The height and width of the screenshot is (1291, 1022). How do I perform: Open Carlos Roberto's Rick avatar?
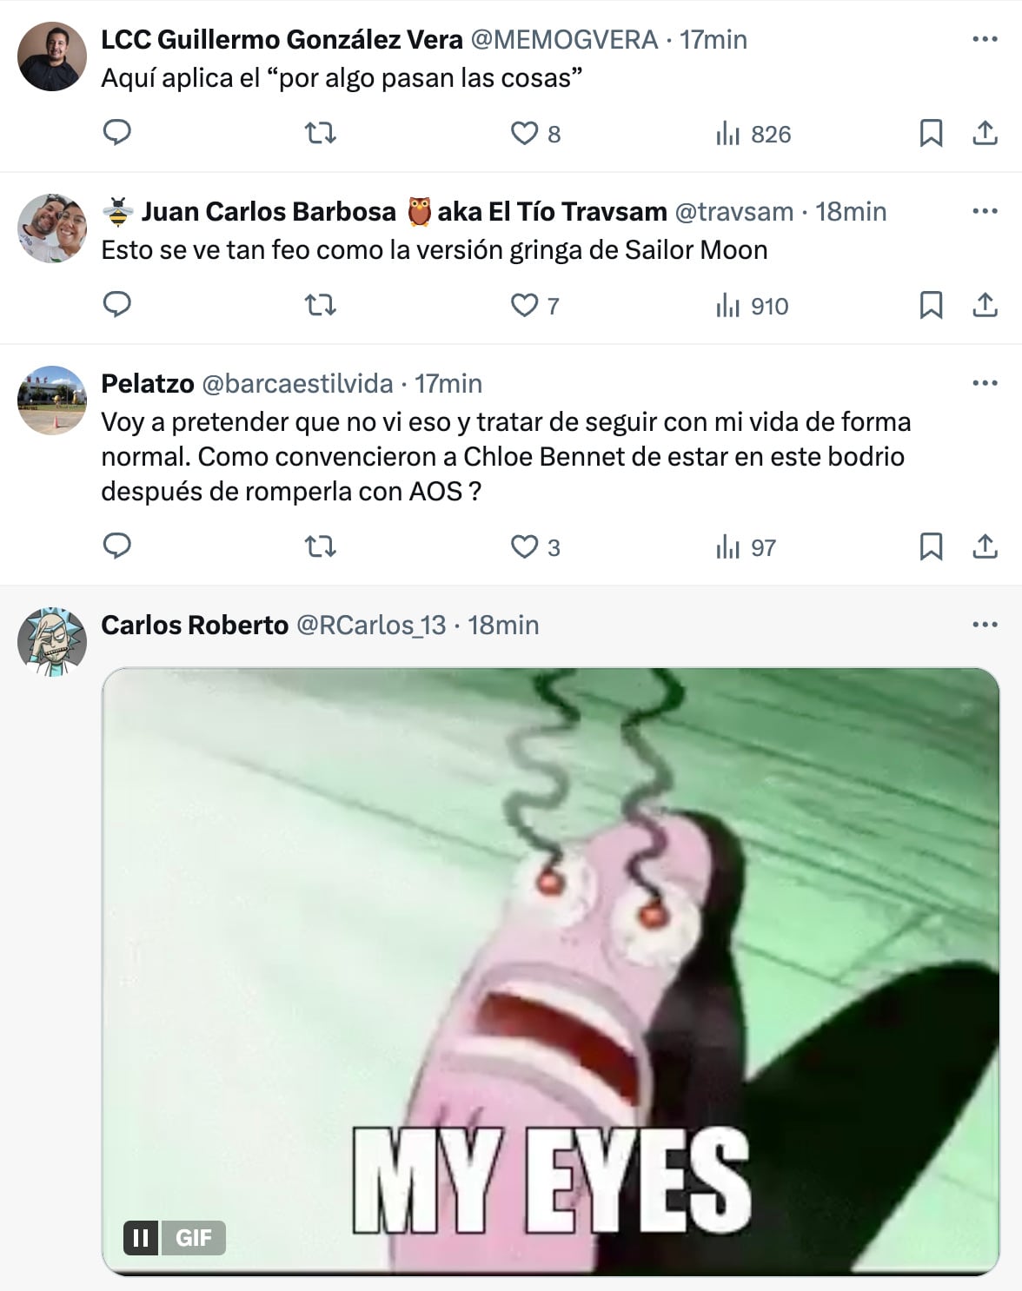pyautogui.click(x=52, y=642)
